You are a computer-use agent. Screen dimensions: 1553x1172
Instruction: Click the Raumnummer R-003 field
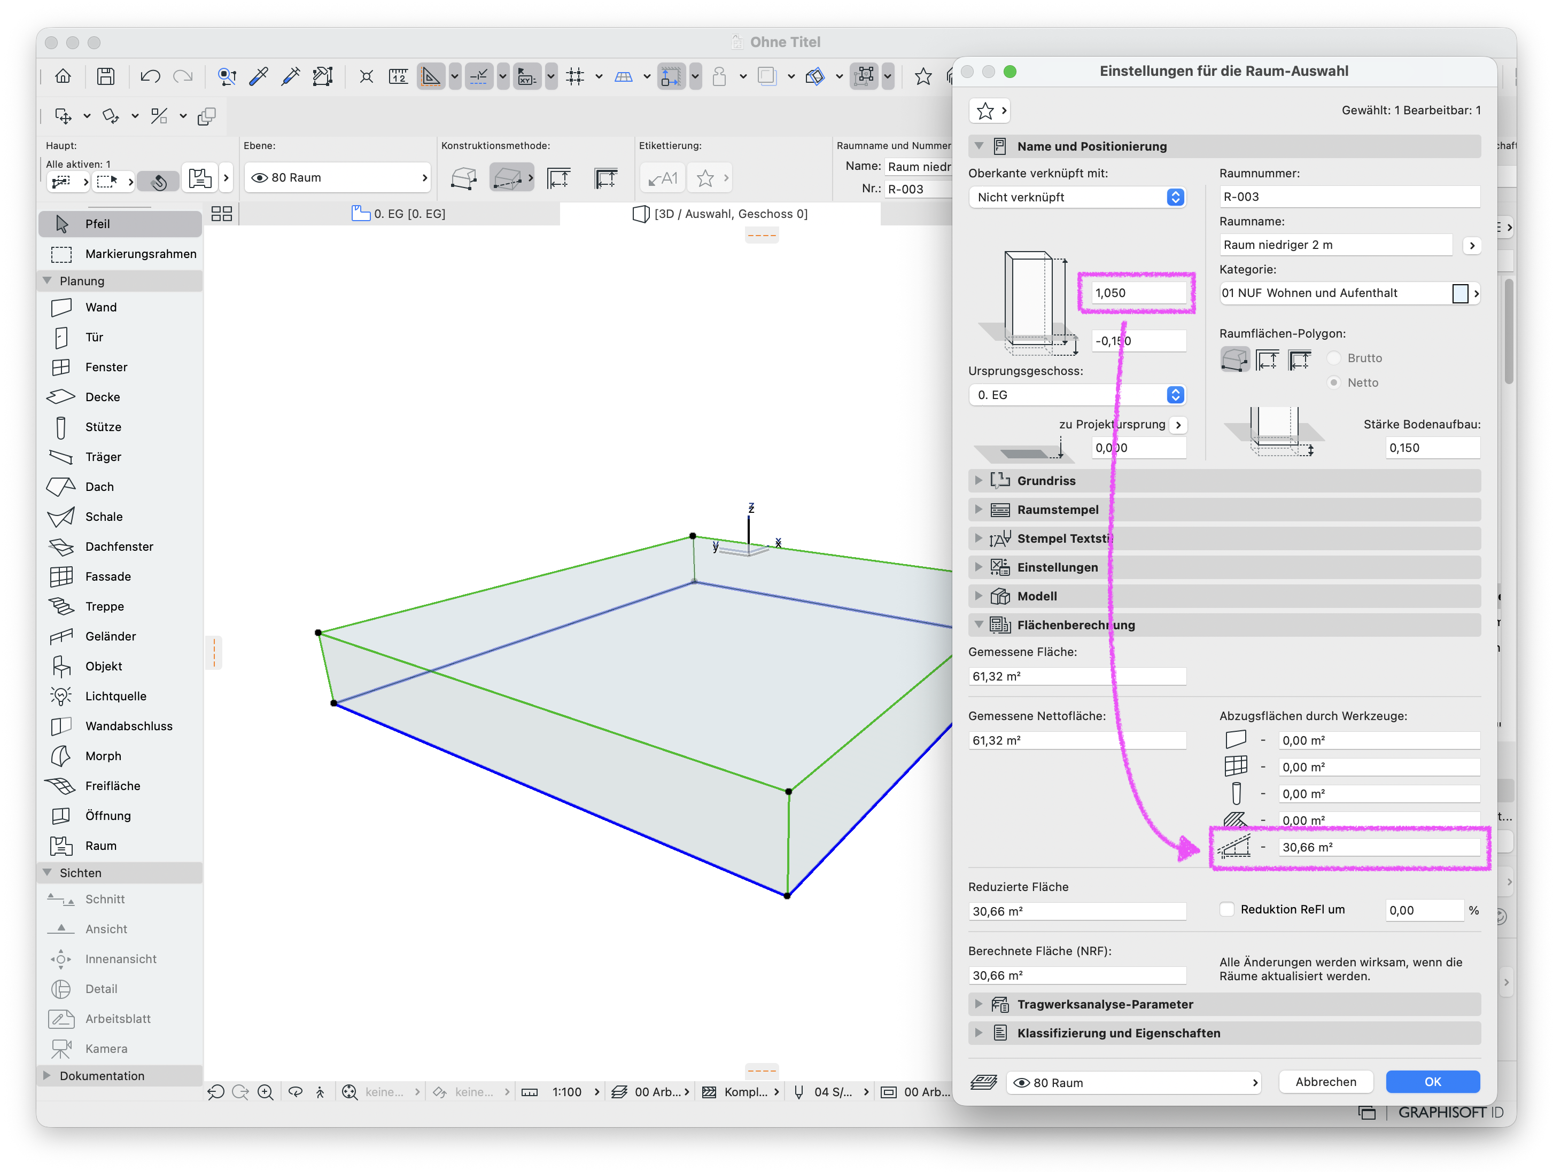click(x=1349, y=197)
